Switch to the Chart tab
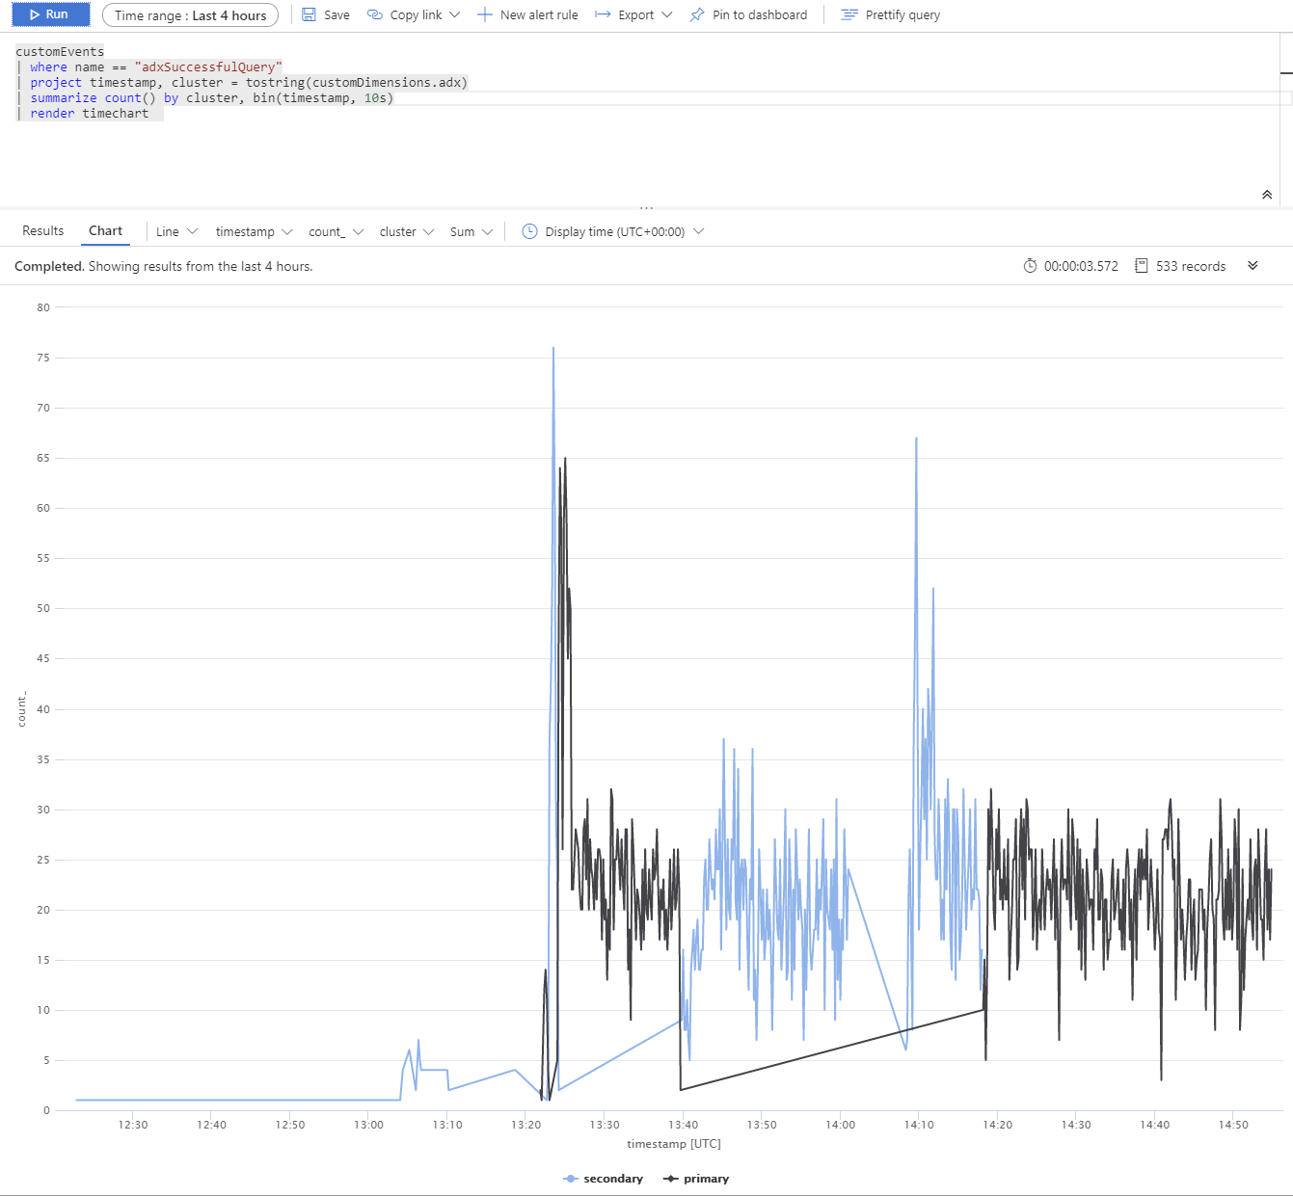 [106, 231]
